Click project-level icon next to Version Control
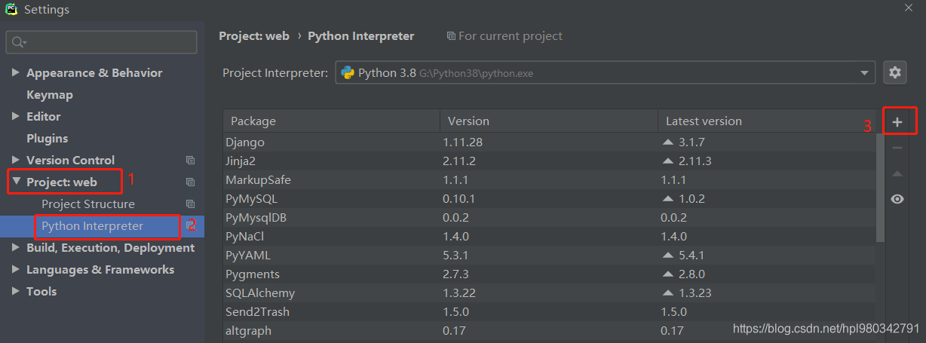Screen dimensions: 926x343 191,161
